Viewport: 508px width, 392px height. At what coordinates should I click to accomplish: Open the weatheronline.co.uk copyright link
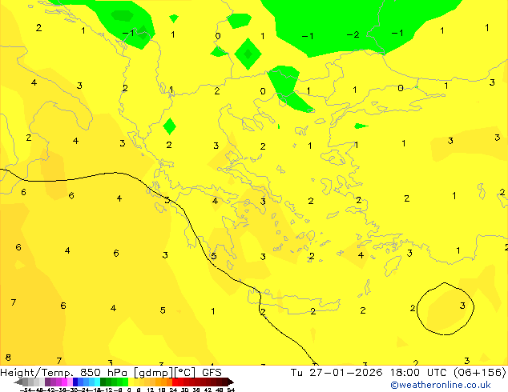point(441,385)
